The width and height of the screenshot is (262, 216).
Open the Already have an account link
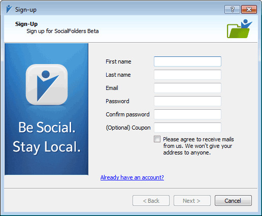point(132,177)
